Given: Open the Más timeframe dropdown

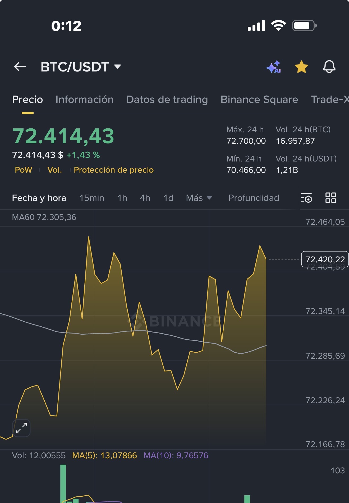Looking at the screenshot, I should pyautogui.click(x=199, y=198).
